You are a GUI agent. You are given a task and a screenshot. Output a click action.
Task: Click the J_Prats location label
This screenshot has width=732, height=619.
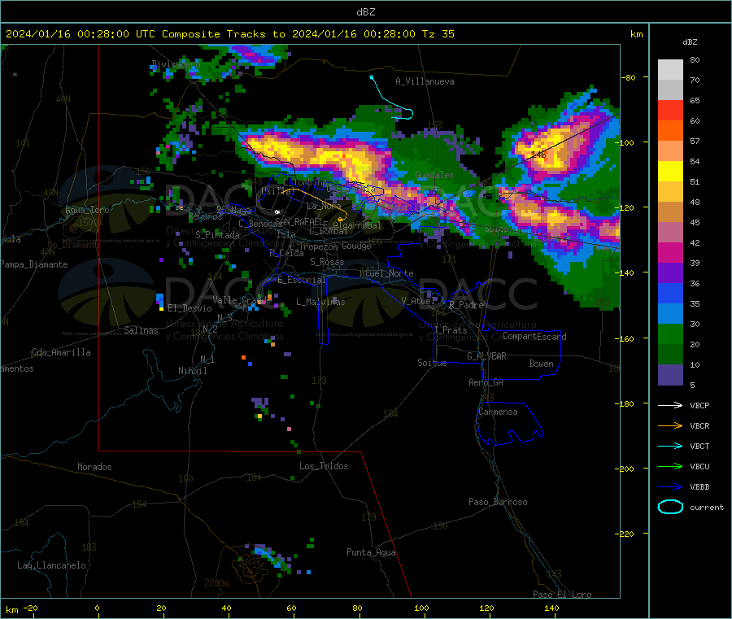(x=450, y=330)
